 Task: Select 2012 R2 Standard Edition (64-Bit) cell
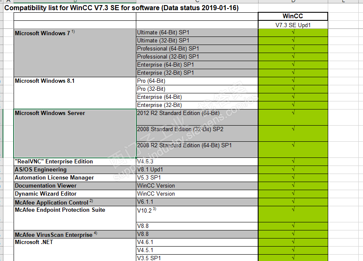pyautogui.click(x=197, y=117)
